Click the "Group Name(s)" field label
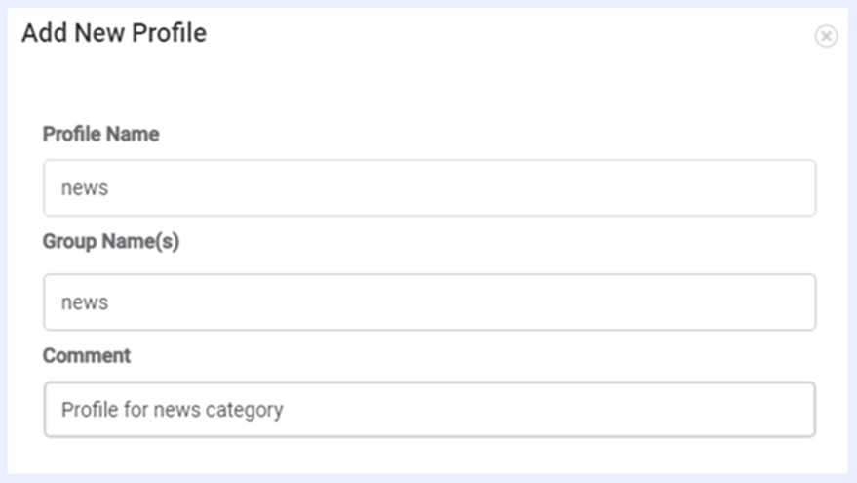 pyautogui.click(x=110, y=242)
